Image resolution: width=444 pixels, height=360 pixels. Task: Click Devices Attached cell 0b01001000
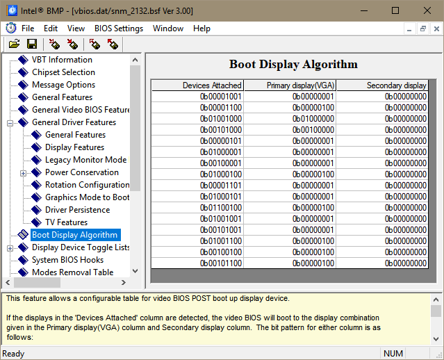pos(197,119)
